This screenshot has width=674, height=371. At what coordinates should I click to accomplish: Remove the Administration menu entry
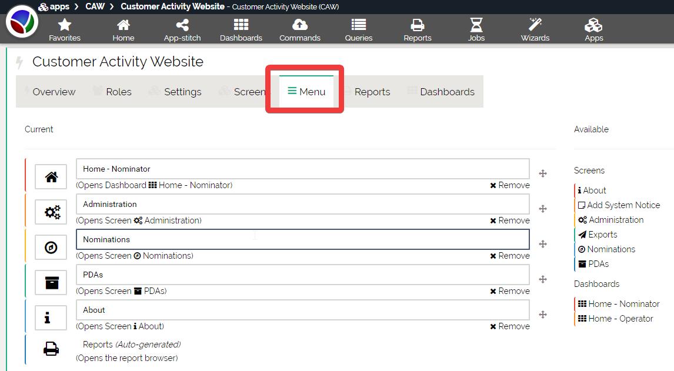pyautogui.click(x=510, y=220)
